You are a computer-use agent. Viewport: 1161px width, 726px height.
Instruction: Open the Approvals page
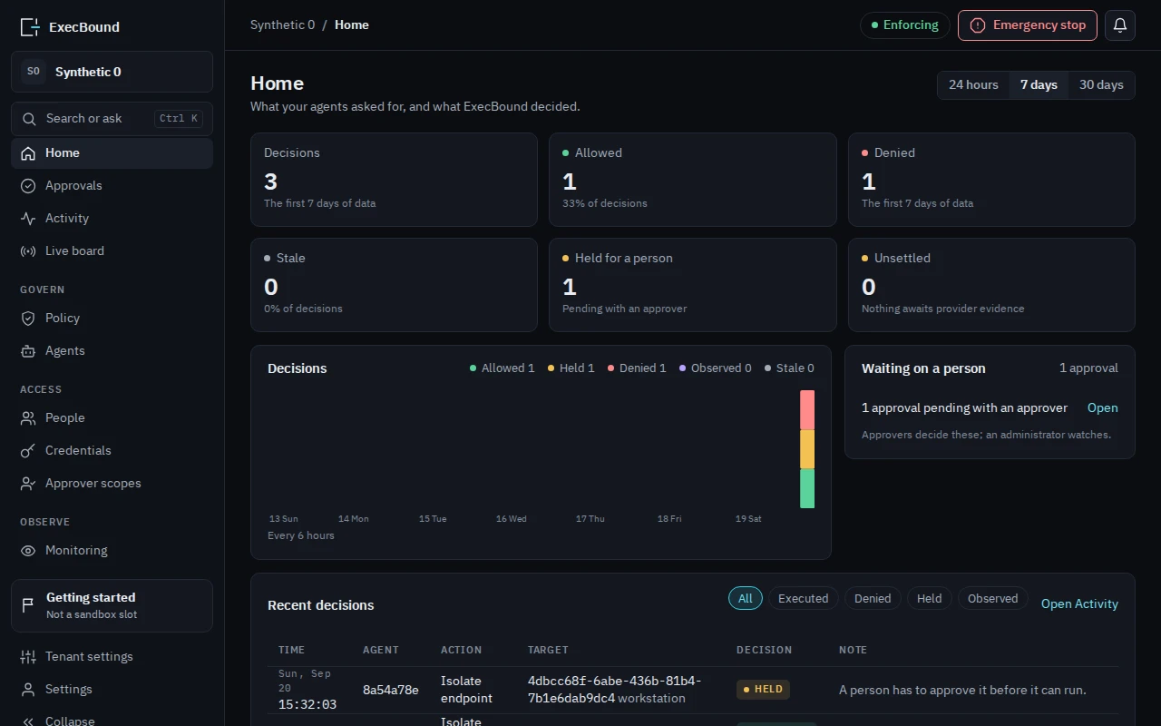click(x=112, y=186)
